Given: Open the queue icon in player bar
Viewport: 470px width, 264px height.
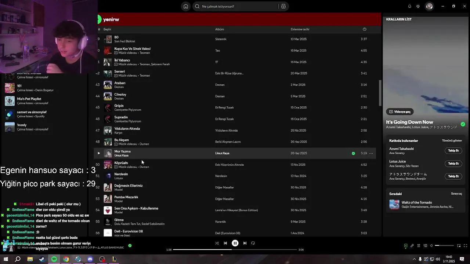Looking at the screenshot, I should [x=419, y=246].
